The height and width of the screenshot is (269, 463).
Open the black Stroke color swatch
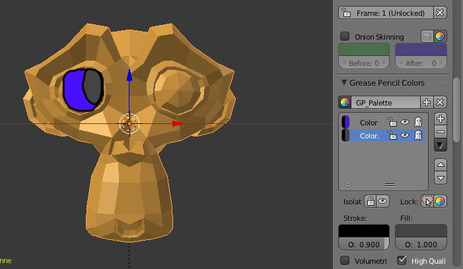pos(364,231)
